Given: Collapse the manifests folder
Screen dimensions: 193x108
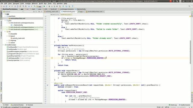Looking at the screenshot, I should point(5,16).
